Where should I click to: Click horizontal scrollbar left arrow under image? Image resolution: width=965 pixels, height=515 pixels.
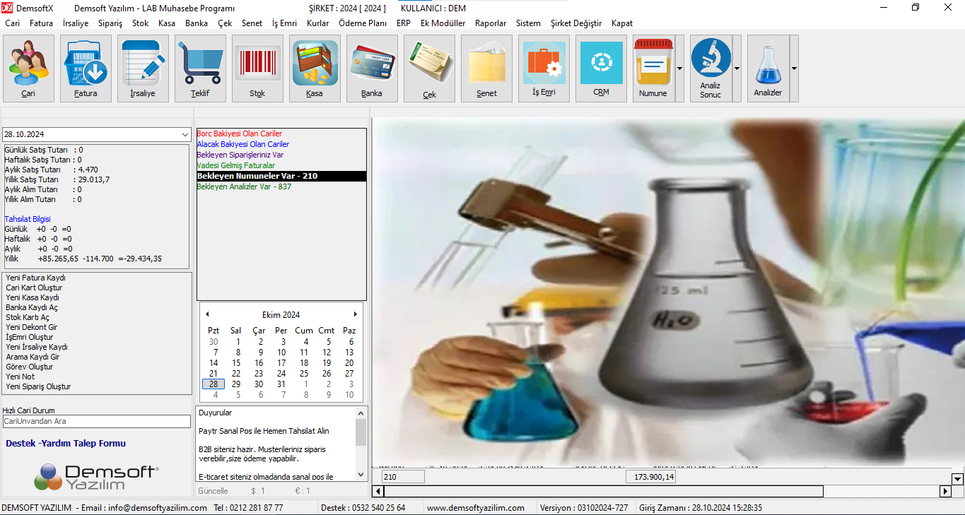[378, 491]
